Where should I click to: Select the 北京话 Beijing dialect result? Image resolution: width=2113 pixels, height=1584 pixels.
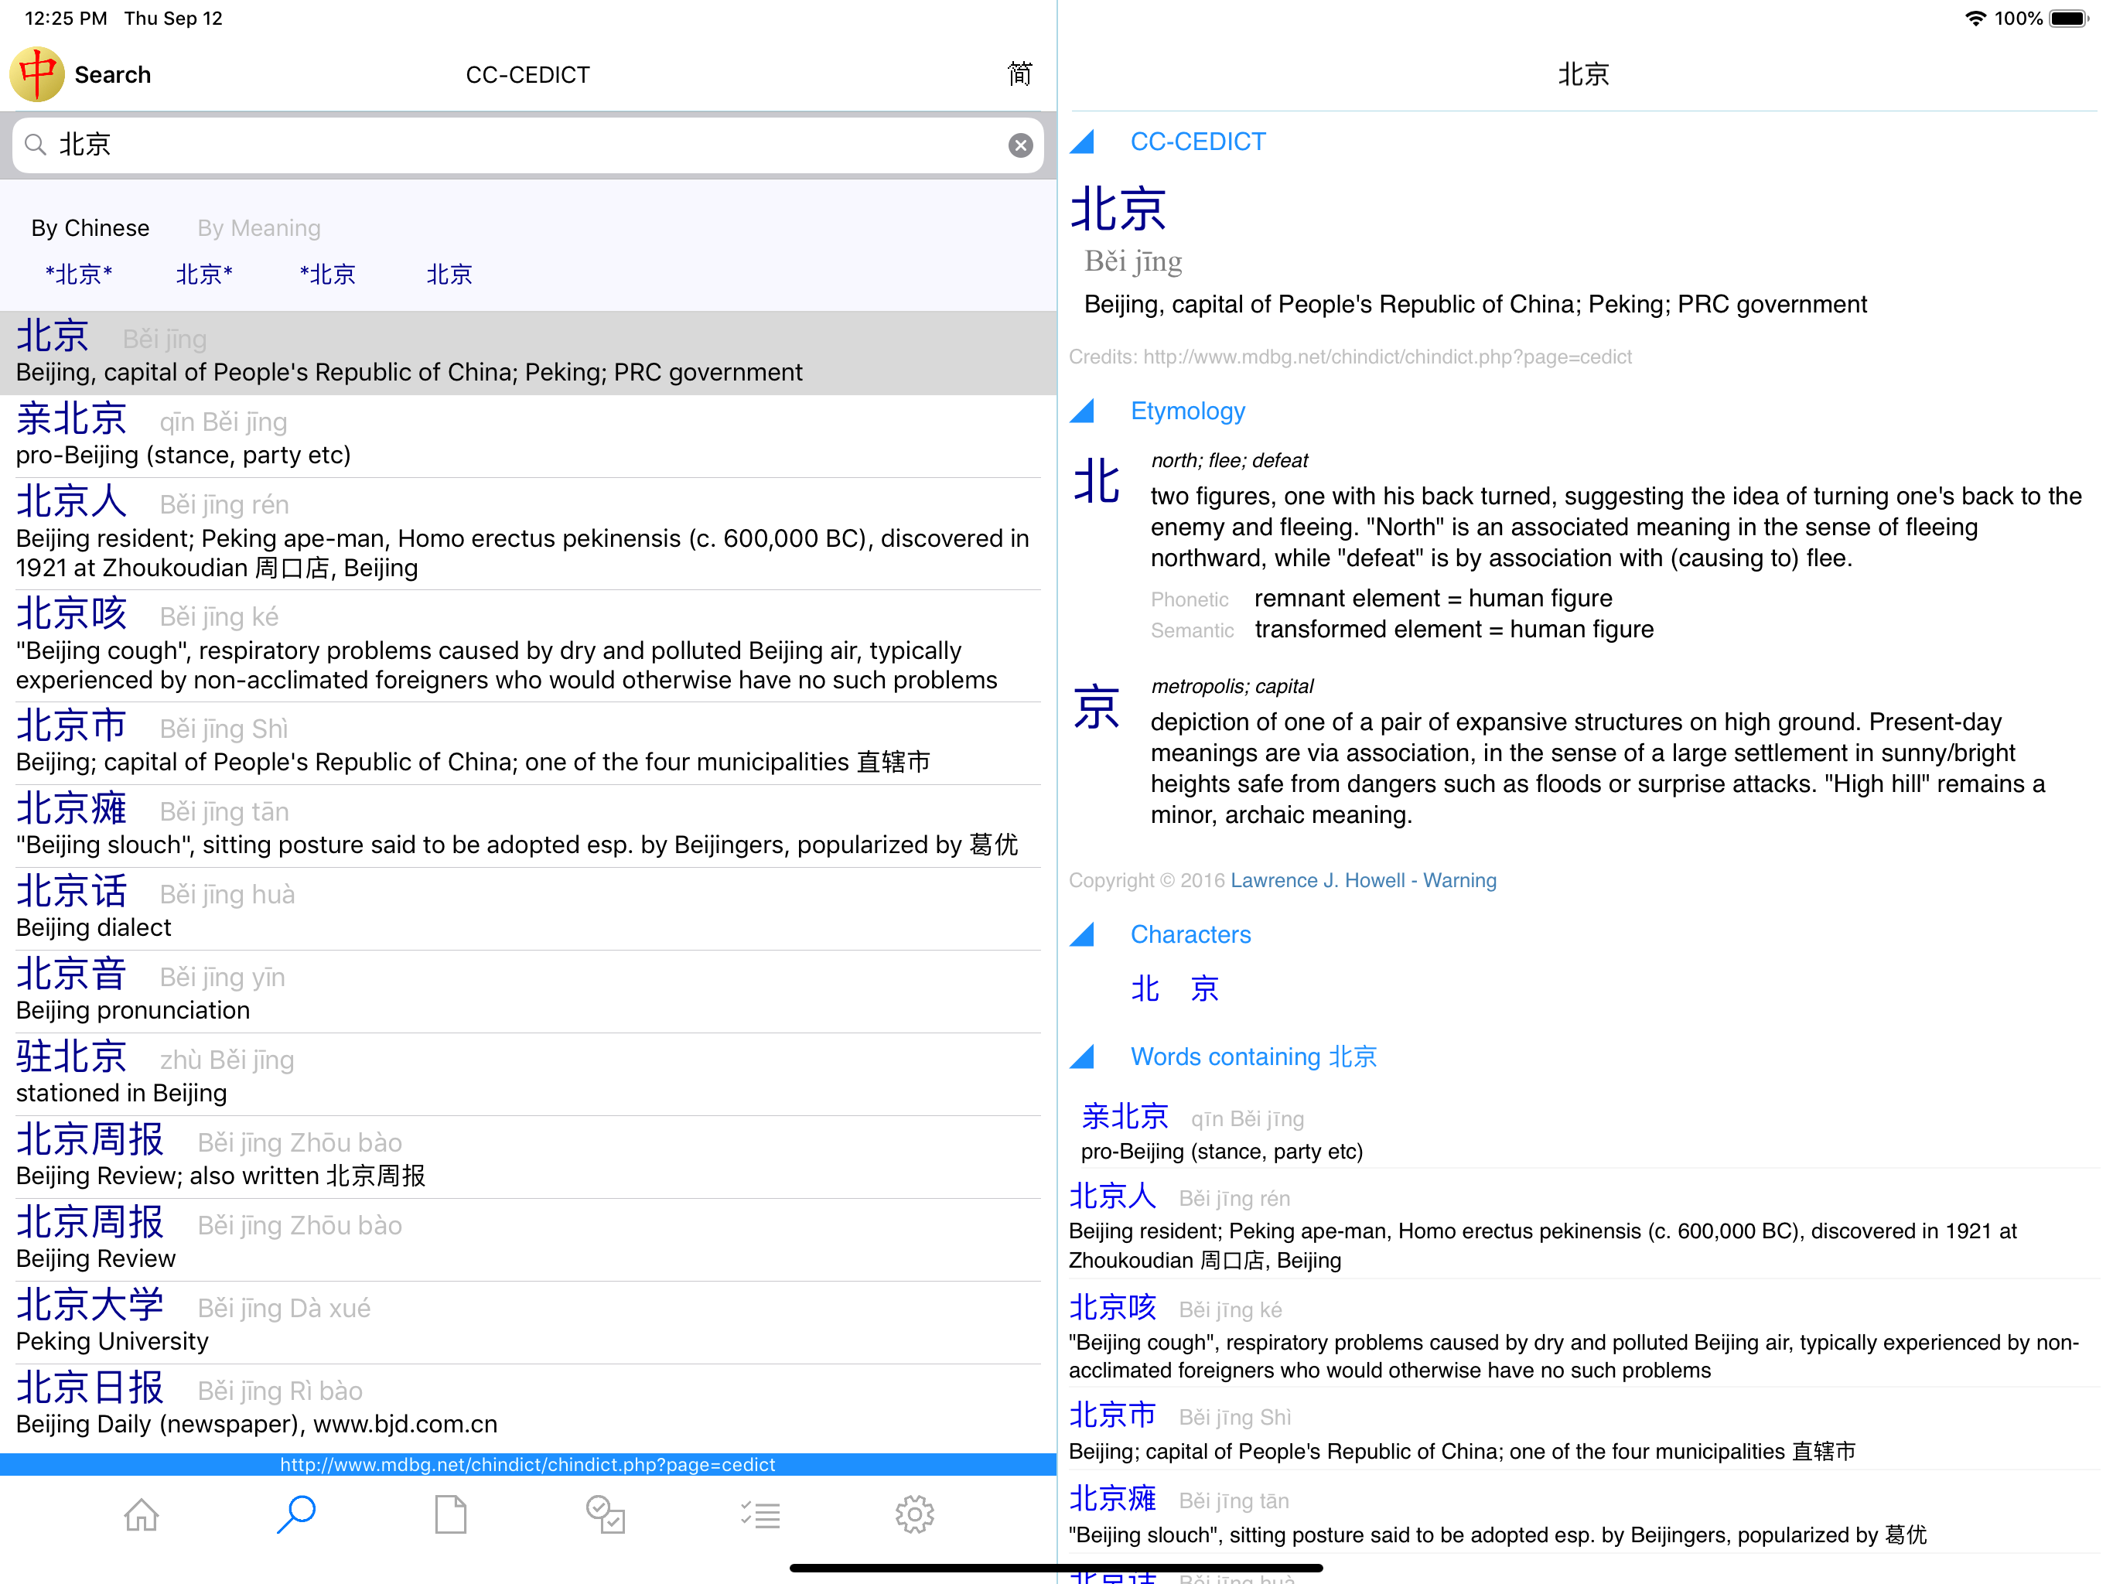pyautogui.click(x=527, y=910)
